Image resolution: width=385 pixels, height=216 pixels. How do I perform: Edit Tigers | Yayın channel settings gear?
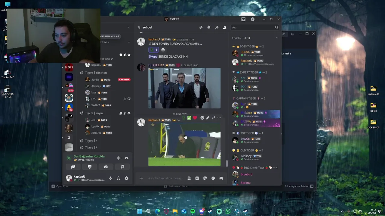(x=129, y=113)
